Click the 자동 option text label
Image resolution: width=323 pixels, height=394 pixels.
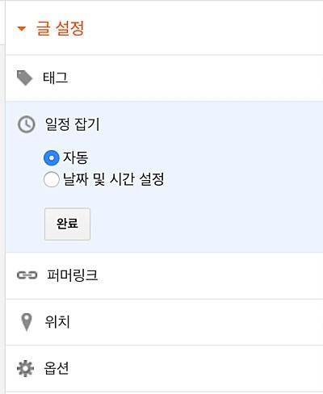tap(75, 157)
